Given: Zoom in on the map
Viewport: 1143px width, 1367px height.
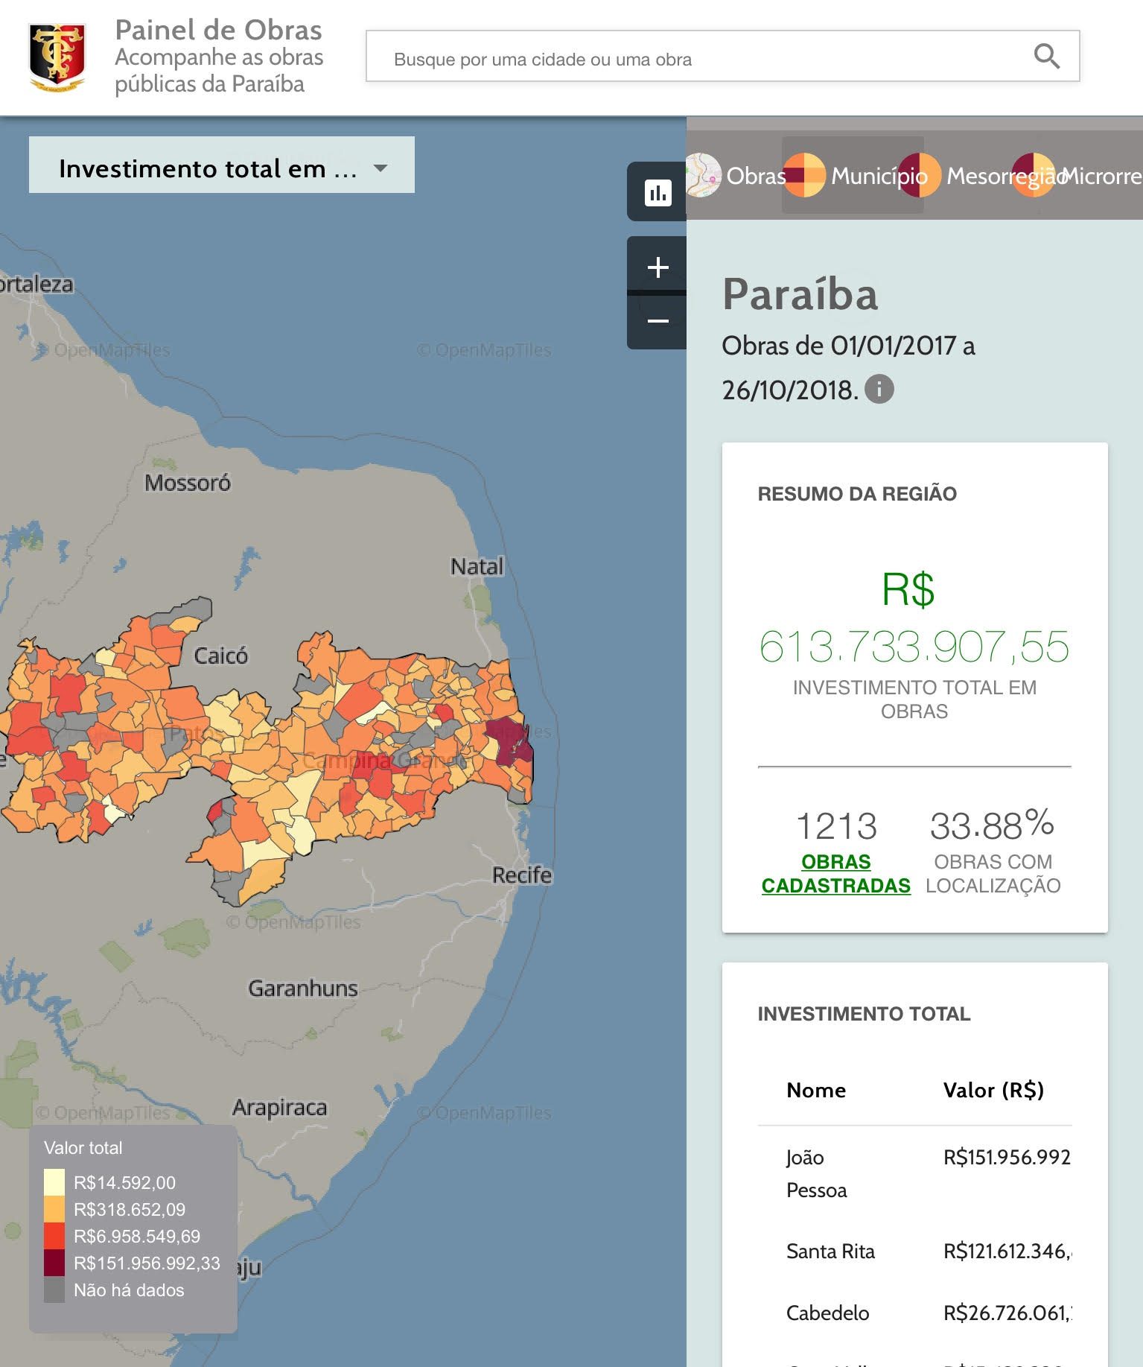Looking at the screenshot, I should click(x=658, y=267).
